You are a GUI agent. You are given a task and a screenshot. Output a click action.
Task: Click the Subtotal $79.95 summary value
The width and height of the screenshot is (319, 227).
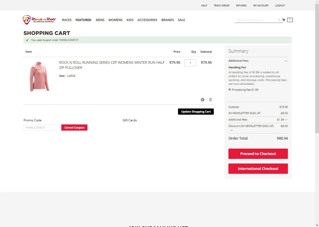[x=283, y=107]
